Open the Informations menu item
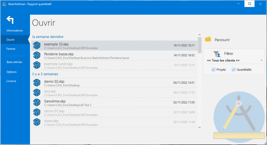 pyautogui.click(x=15, y=31)
